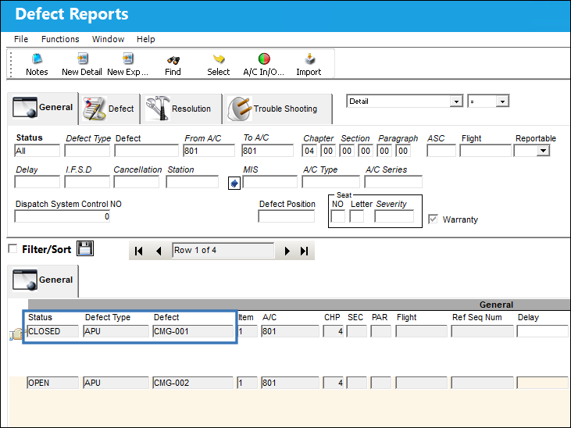Expand the Detail dropdown list
Image resolution: width=571 pixels, height=428 pixels.
click(456, 102)
